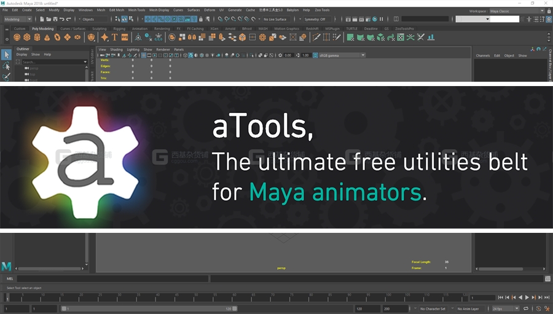Create polygon Type text tool
The image size is (553, 314).
[x=114, y=37]
